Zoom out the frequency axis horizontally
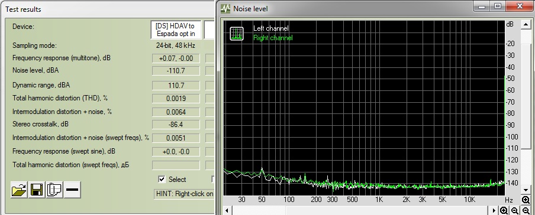 tap(514, 211)
